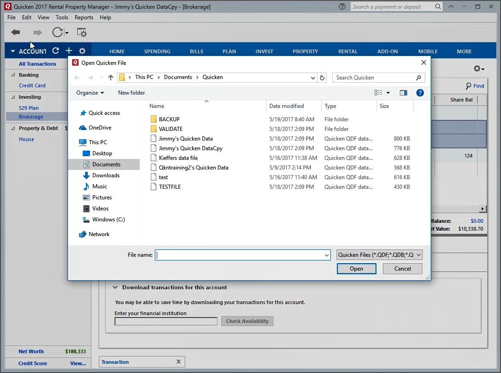The image size is (501, 373).
Task: Click the One Step Update refresh icon
Action: 57,32
